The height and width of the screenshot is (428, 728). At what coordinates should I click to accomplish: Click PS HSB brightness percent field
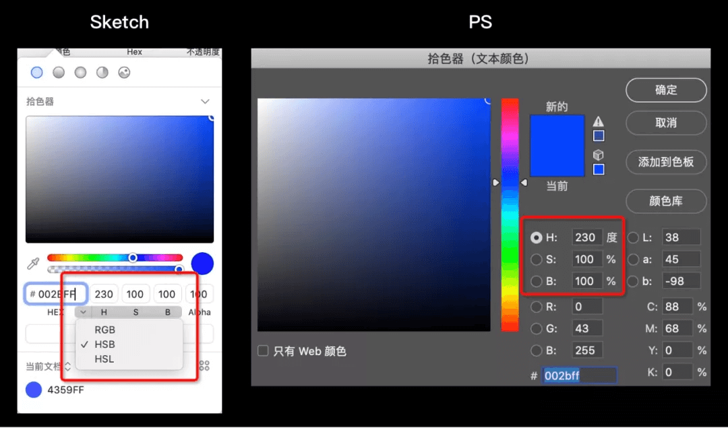tap(587, 281)
